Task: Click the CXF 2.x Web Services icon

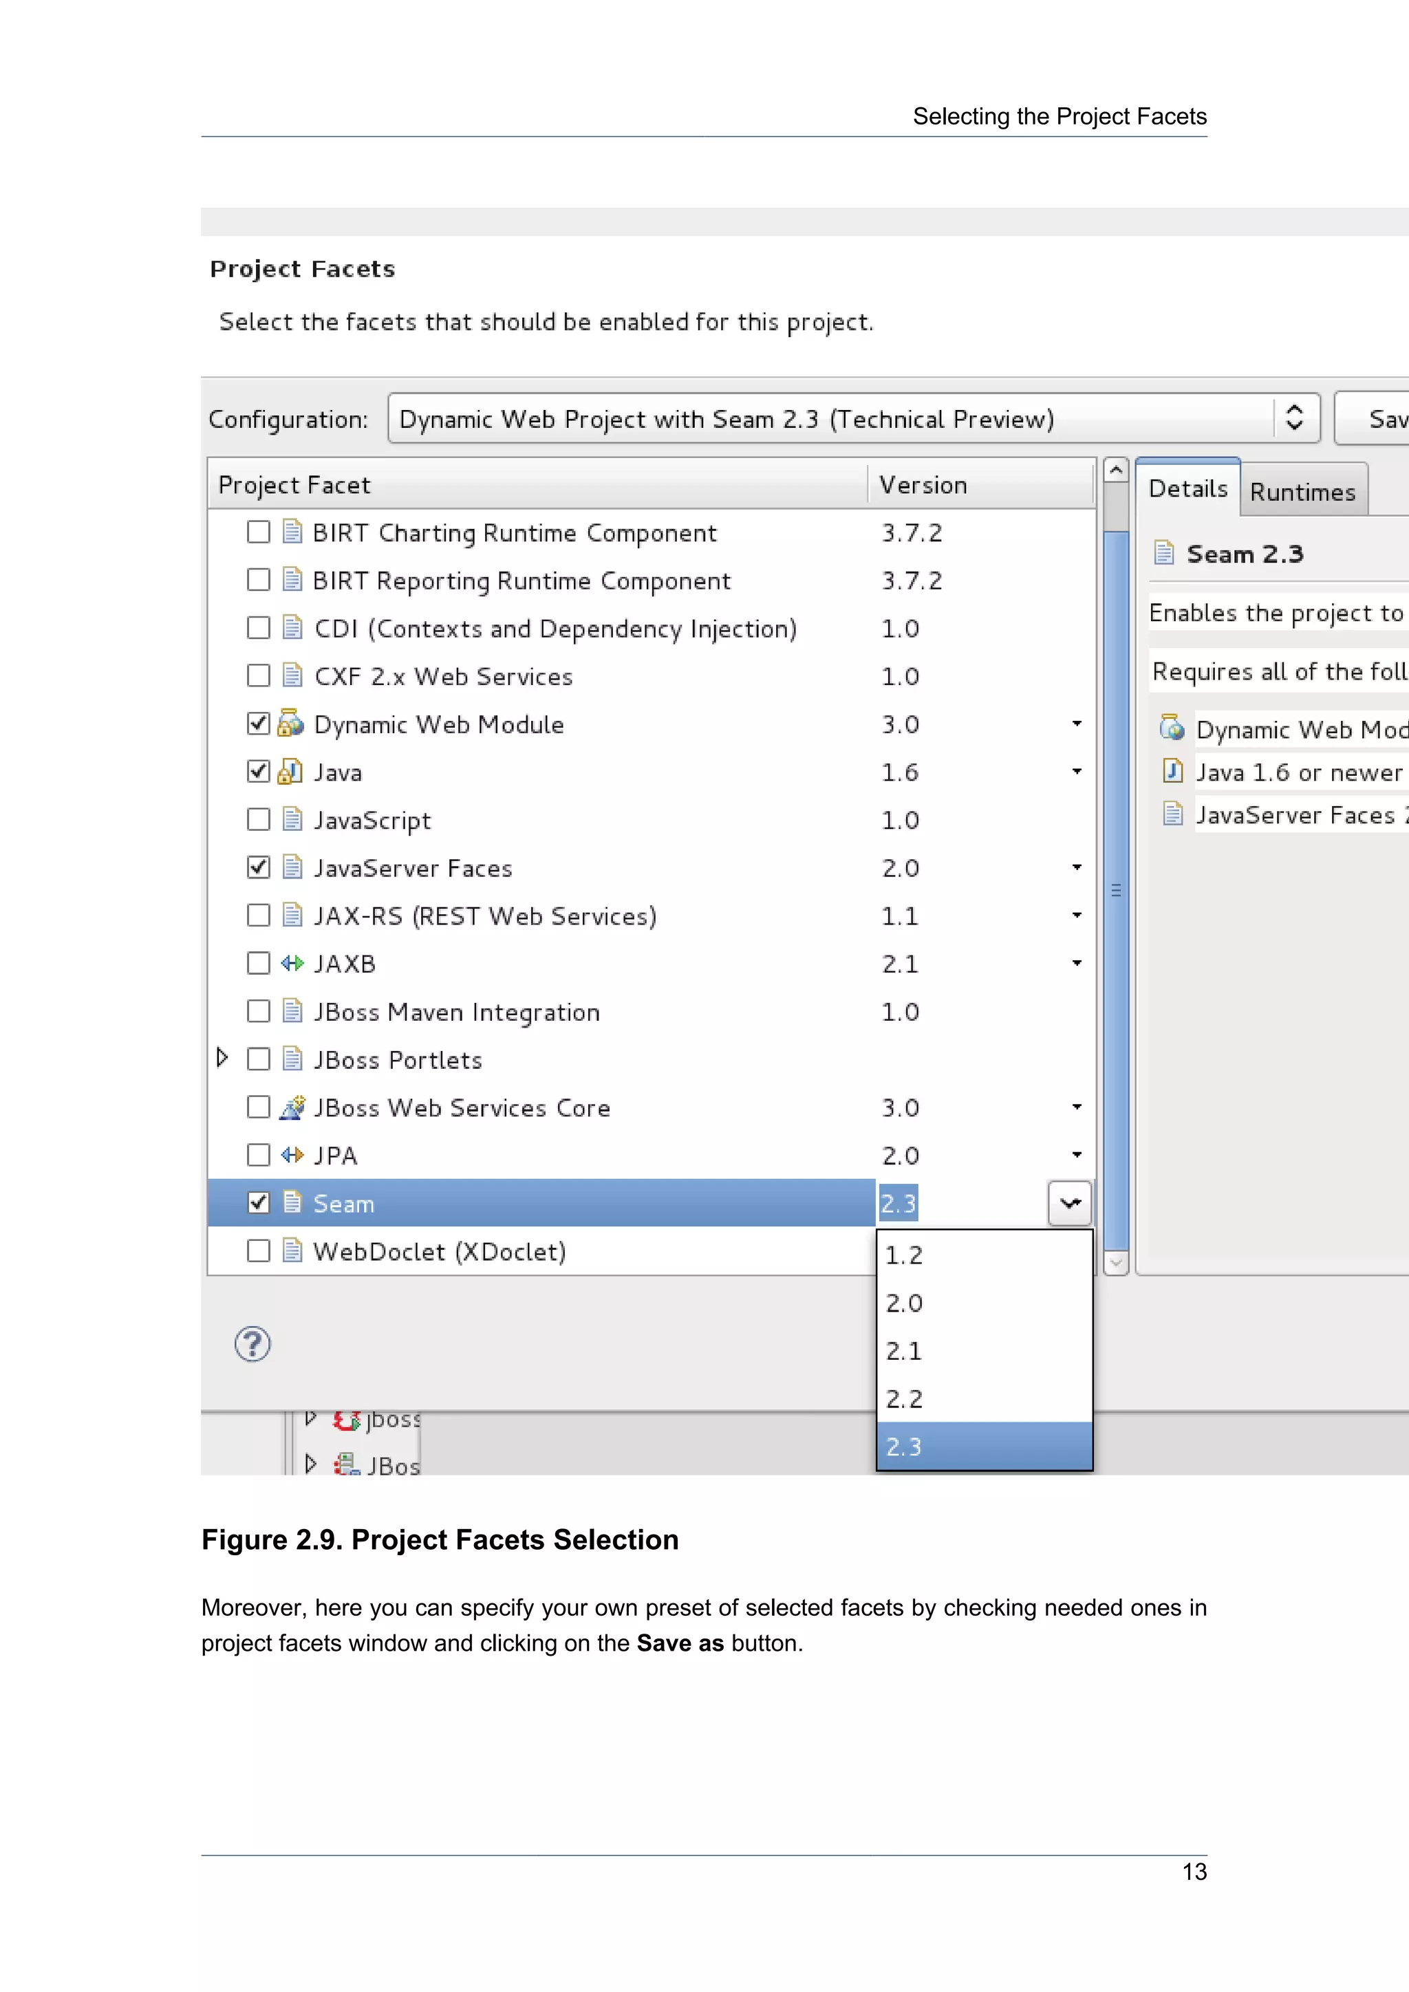Action: (x=292, y=675)
